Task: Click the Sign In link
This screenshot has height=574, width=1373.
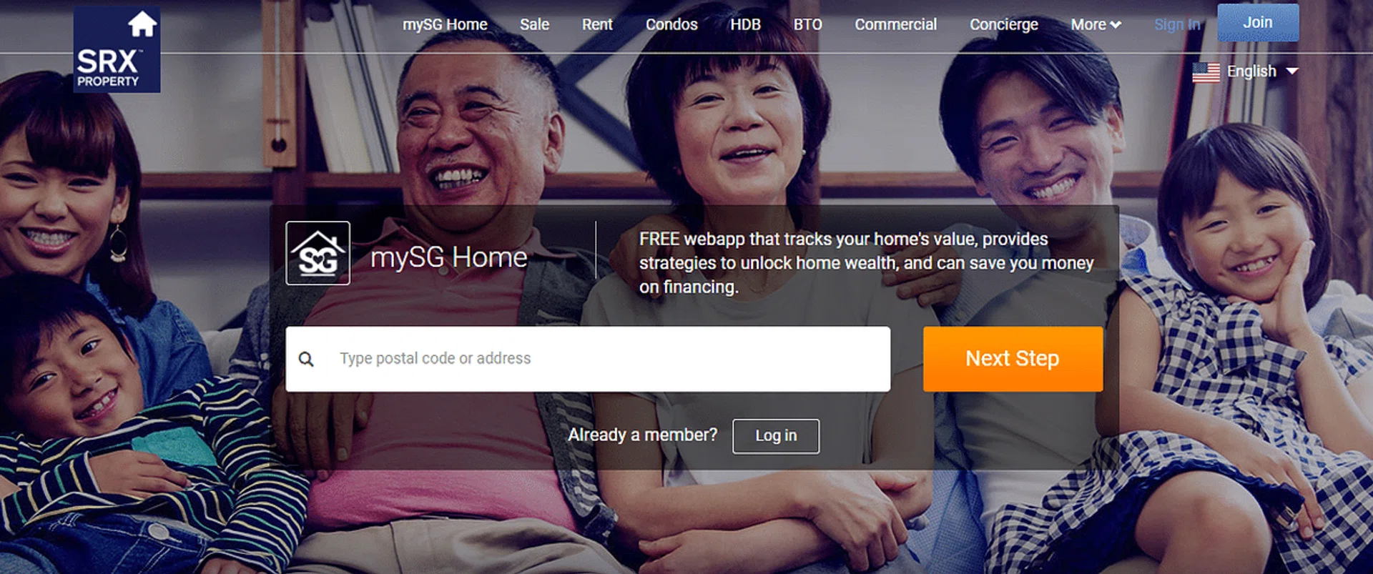Action: [1177, 24]
